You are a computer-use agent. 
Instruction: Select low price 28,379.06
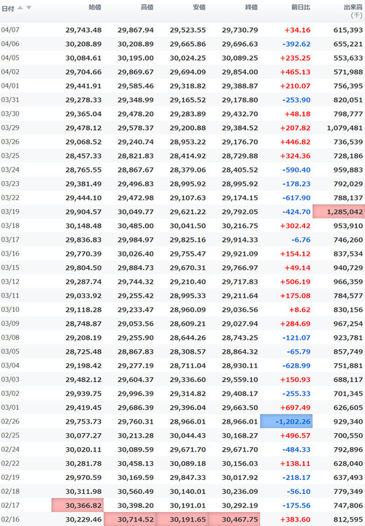pos(188,169)
